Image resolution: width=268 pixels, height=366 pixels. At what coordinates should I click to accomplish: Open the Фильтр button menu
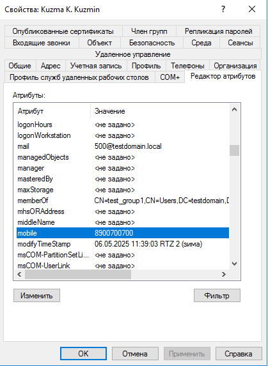217,296
